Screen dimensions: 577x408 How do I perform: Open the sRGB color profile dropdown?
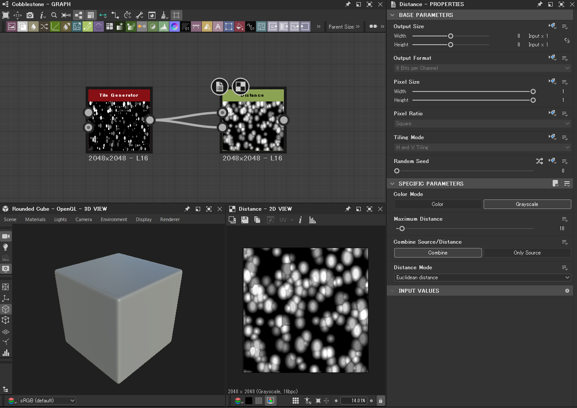click(47, 400)
